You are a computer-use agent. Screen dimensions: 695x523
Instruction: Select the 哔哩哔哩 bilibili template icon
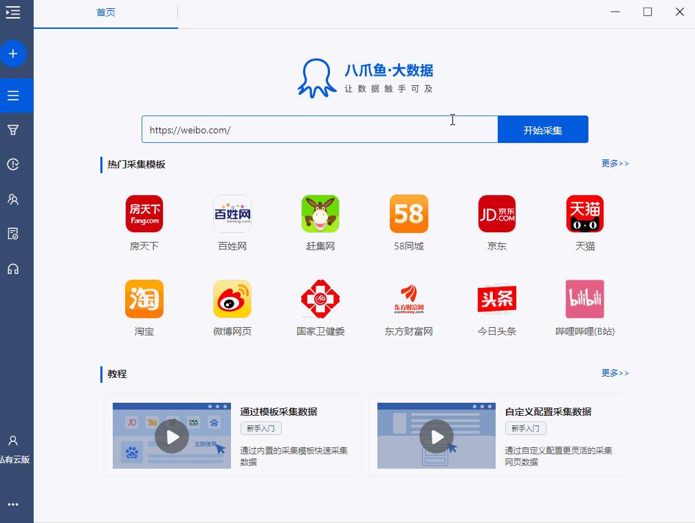585,299
